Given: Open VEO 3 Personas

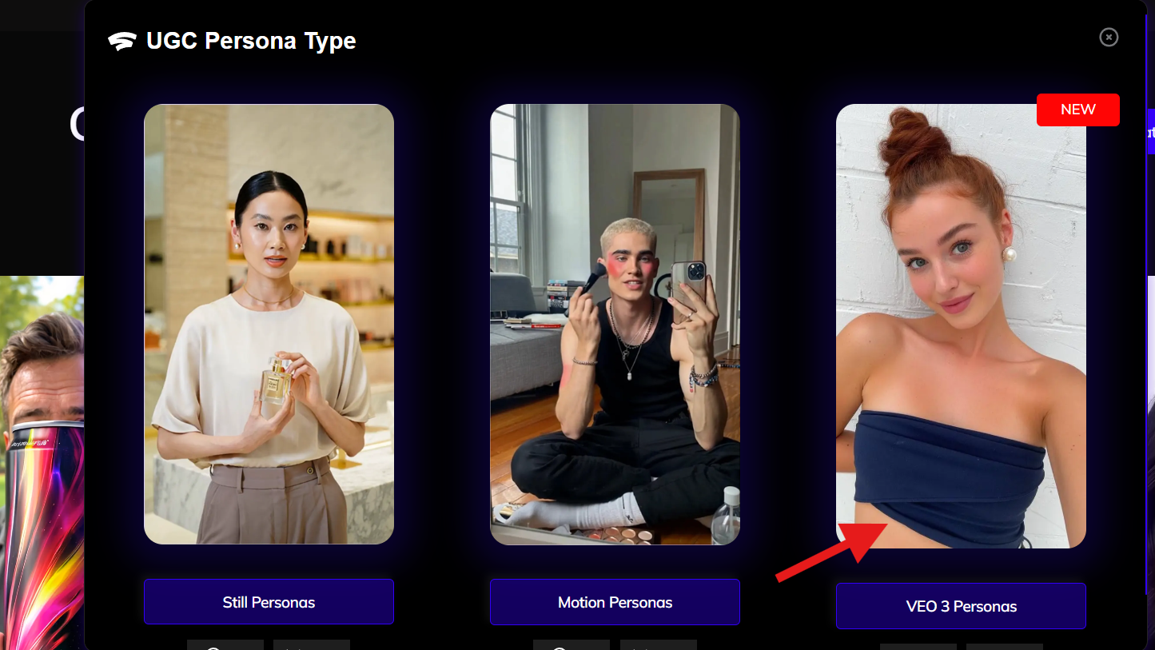Looking at the screenshot, I should click(x=961, y=606).
